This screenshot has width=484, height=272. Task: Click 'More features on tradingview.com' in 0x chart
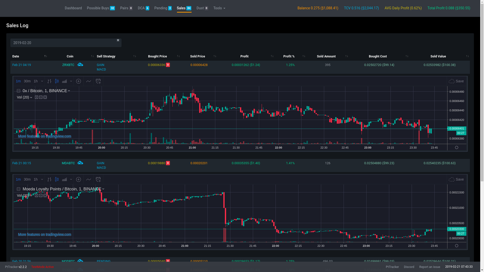(x=45, y=136)
